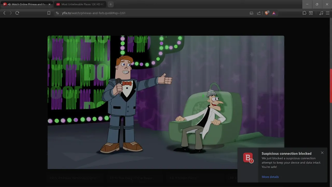The height and width of the screenshot is (187, 332).
Task: Reload the yflix page
Action: (x=17, y=13)
